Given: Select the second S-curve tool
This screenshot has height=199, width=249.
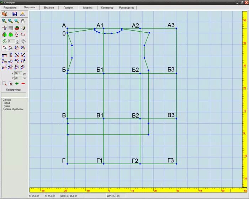Looking at the screenshot, I should [x=10, y=67].
